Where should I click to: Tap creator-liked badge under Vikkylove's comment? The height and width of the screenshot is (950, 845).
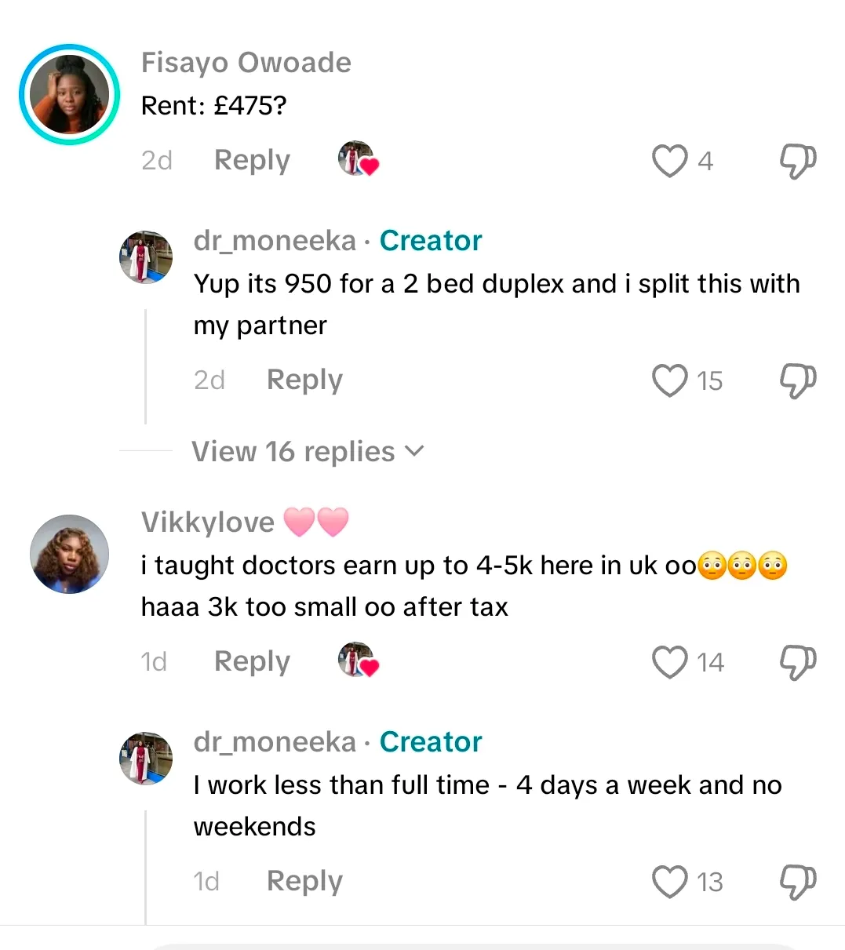coord(358,661)
